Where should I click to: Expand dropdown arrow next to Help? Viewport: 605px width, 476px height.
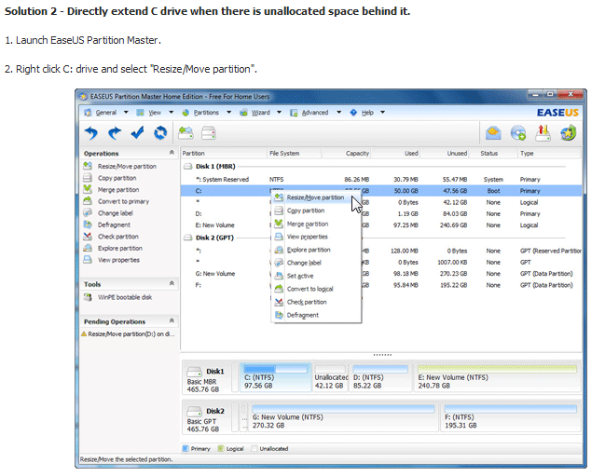click(382, 113)
